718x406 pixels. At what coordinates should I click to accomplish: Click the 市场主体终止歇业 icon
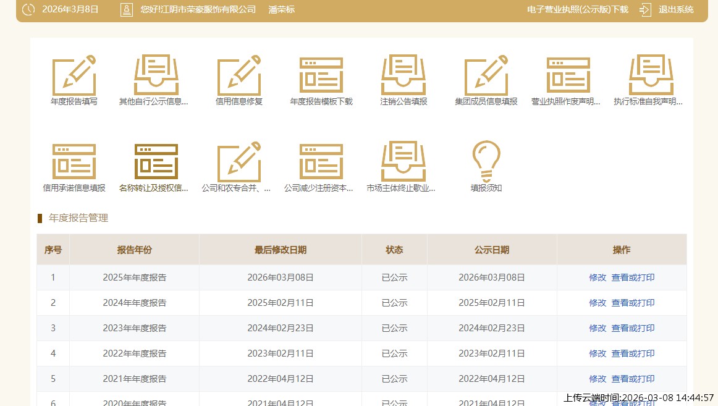tap(403, 163)
